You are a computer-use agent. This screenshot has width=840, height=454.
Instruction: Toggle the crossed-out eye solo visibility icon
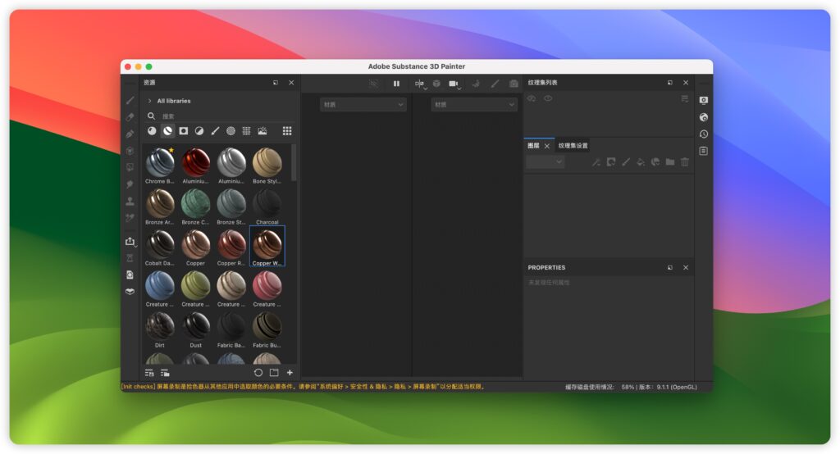pyautogui.click(x=532, y=98)
